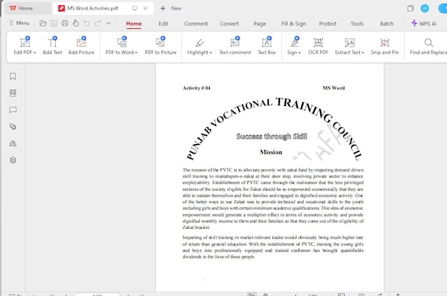
Task: Go to the WPS Home tab
Action: coord(28,9)
